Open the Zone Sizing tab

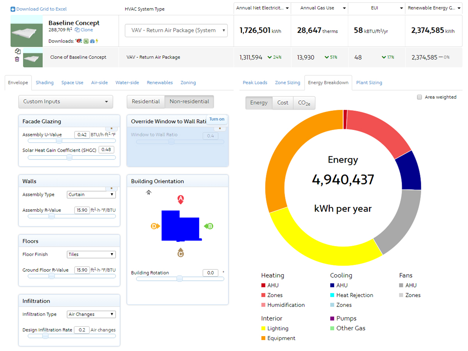[288, 83]
